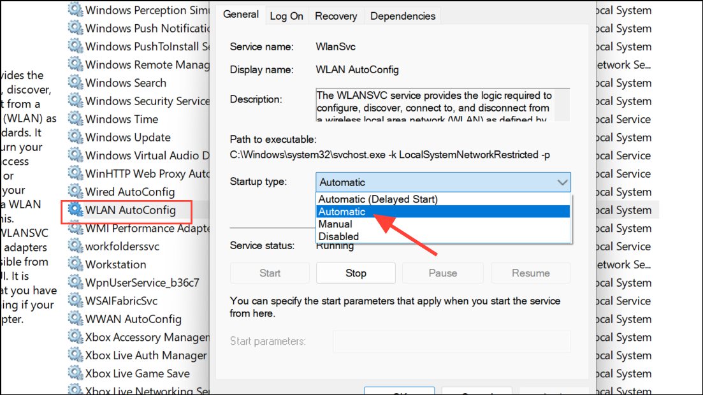Click gear icon beside Windows PushToInstall service
The height and width of the screenshot is (395, 703).
point(75,46)
